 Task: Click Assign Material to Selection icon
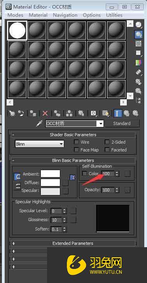click(33, 113)
